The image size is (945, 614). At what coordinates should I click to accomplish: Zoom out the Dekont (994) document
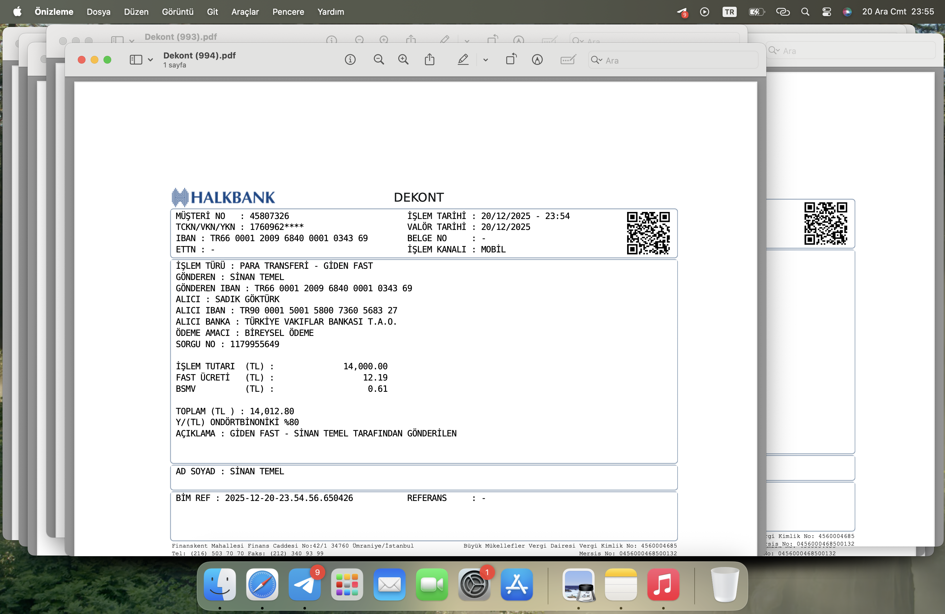tap(379, 60)
